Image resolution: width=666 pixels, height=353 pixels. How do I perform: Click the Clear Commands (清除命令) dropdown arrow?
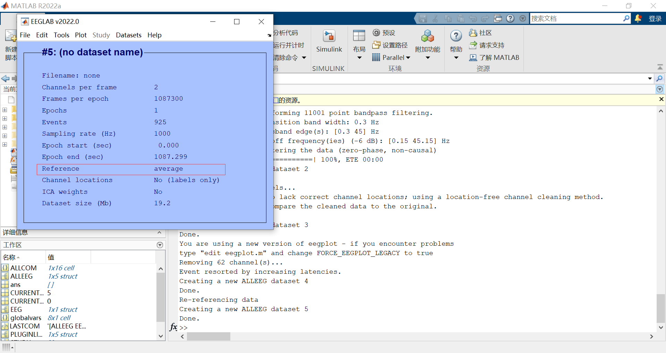pyautogui.click(x=304, y=58)
